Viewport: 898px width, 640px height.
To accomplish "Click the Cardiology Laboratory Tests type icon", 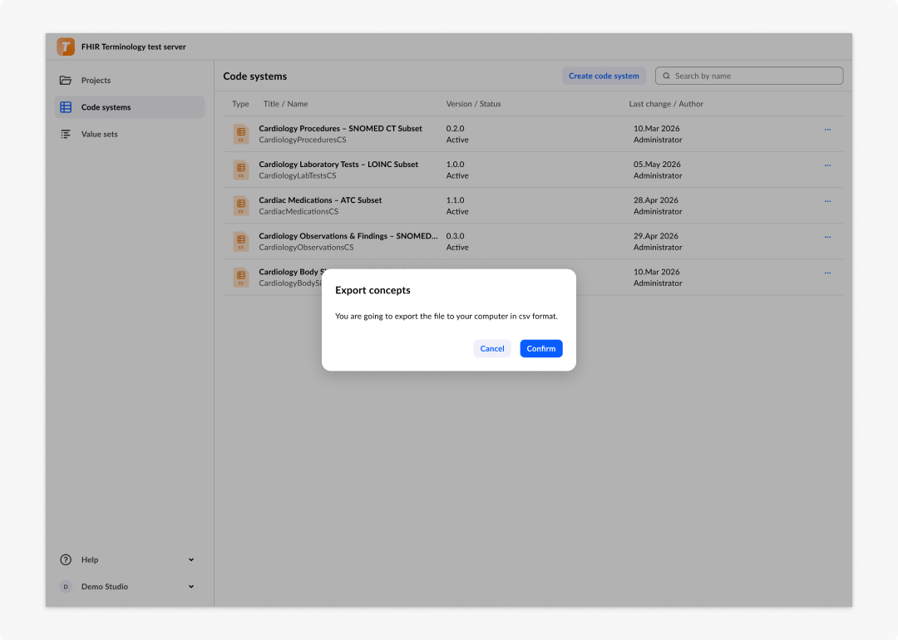I will click(241, 170).
